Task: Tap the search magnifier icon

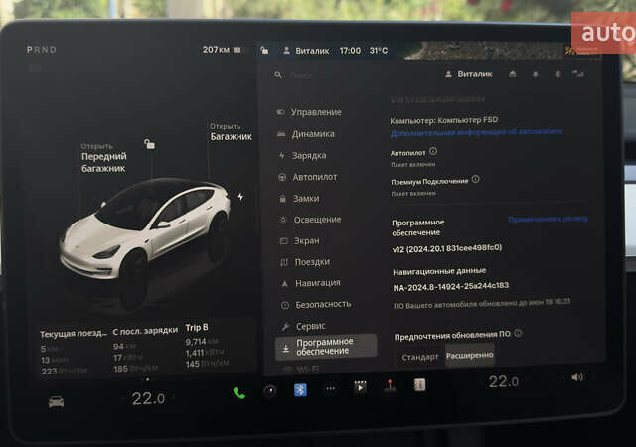Action: point(278,75)
